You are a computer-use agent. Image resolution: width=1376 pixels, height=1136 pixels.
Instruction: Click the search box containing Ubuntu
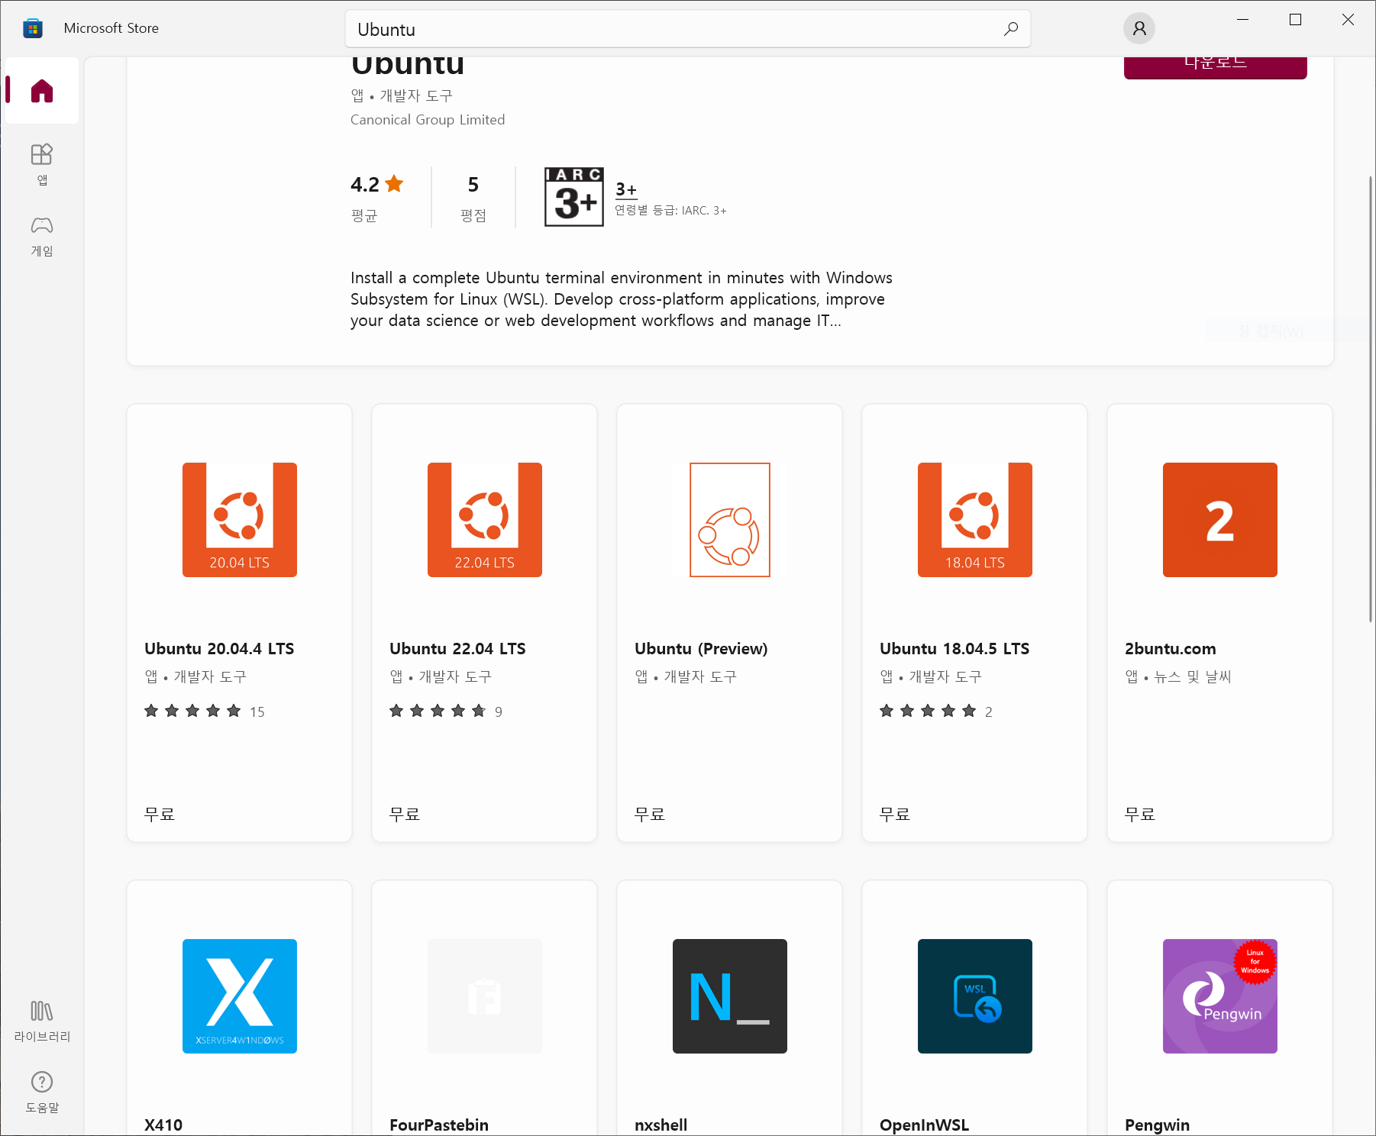(687, 29)
